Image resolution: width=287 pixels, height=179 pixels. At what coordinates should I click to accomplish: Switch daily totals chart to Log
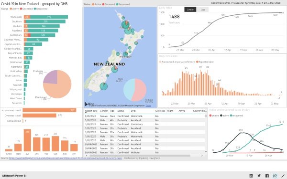pyautogui.click(x=202, y=10)
